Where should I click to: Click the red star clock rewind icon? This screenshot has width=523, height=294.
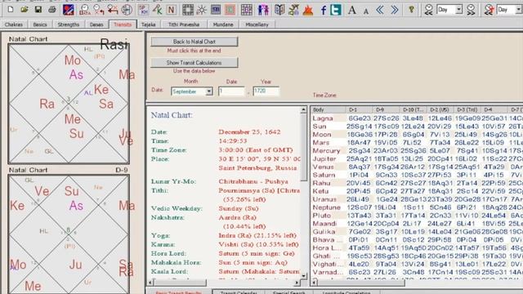[x=489, y=10]
